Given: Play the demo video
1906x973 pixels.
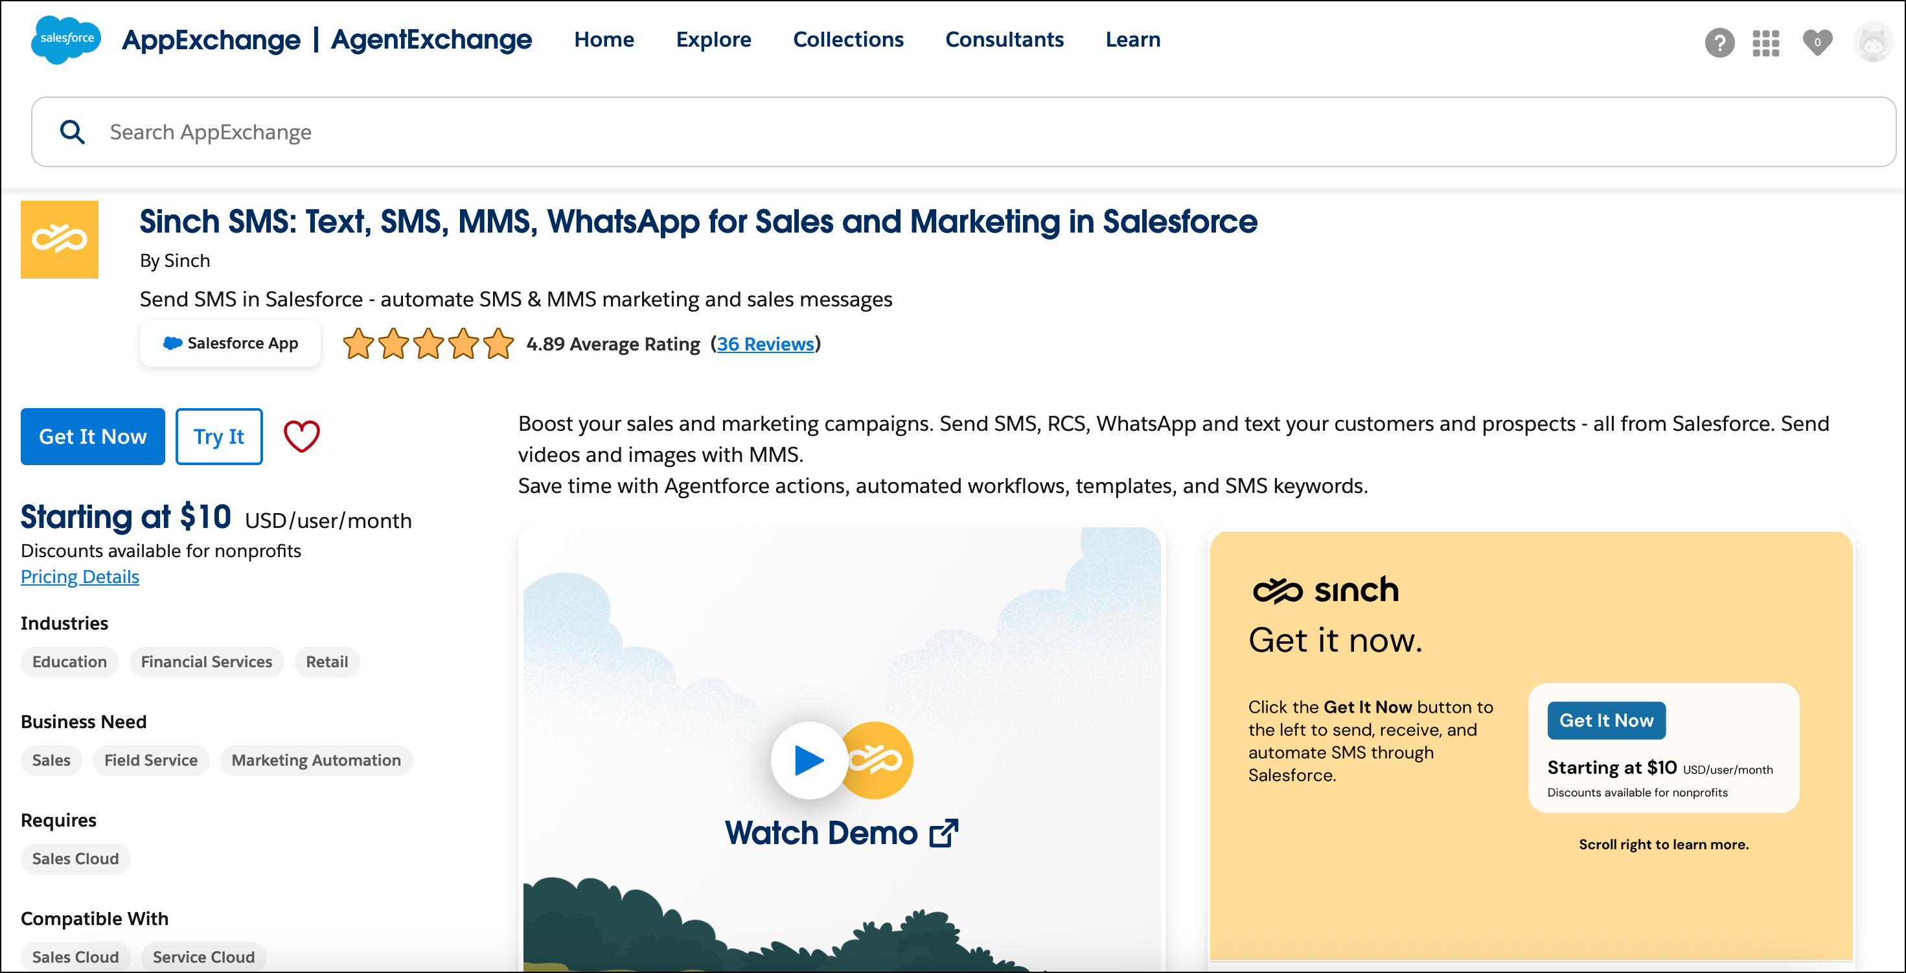Looking at the screenshot, I should [x=809, y=760].
